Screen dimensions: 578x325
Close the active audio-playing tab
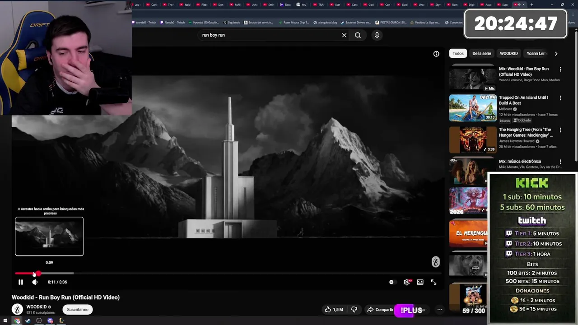(523, 5)
